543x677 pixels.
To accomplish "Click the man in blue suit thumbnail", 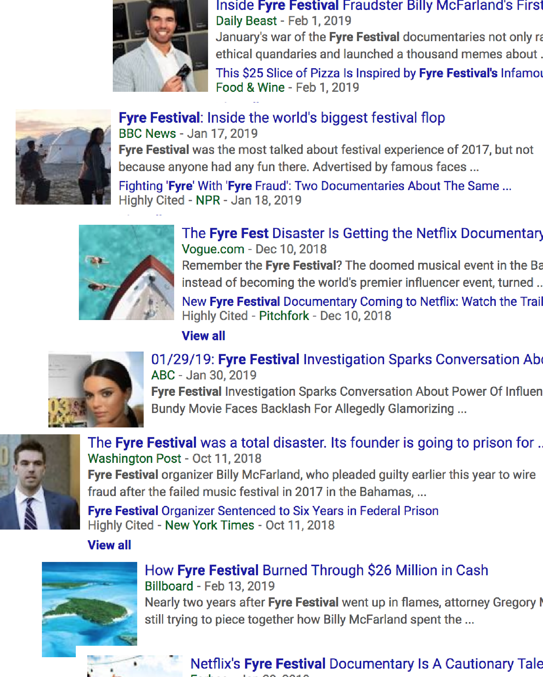I will (x=40, y=482).
